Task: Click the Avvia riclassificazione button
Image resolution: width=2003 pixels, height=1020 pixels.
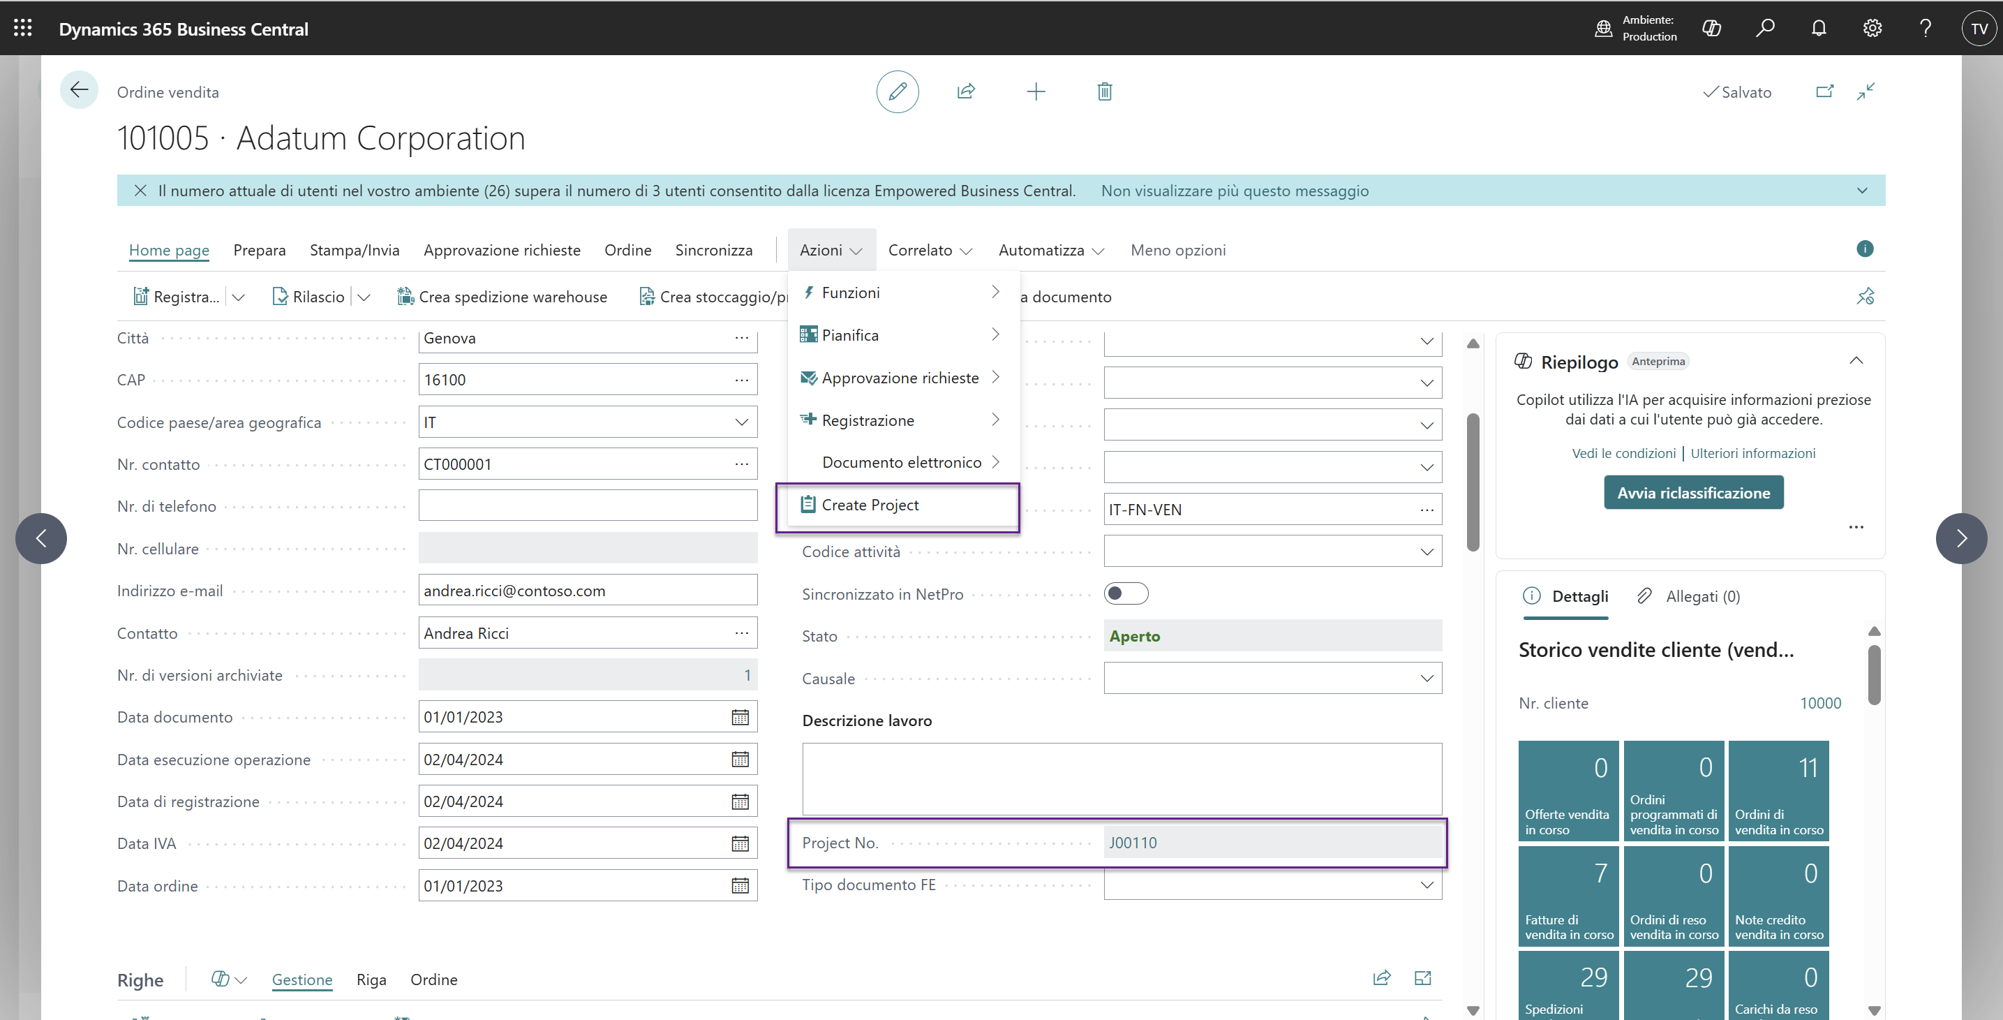Action: point(1694,492)
